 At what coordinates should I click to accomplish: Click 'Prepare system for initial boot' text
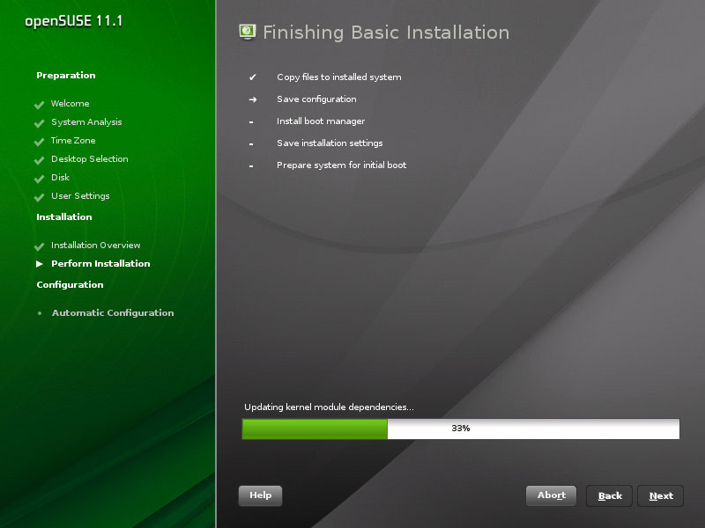pyautogui.click(x=341, y=165)
